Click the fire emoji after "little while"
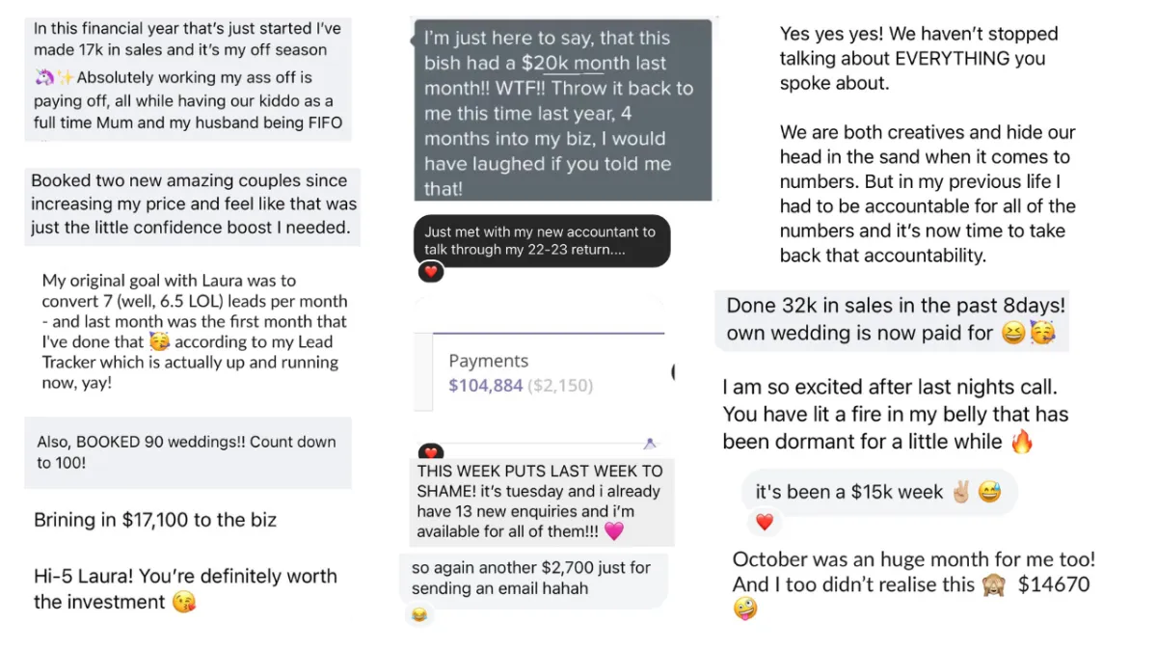The height and width of the screenshot is (651, 1157). point(1021,442)
